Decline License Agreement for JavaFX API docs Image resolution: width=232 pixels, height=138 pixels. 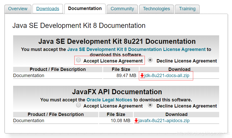tap(150, 105)
